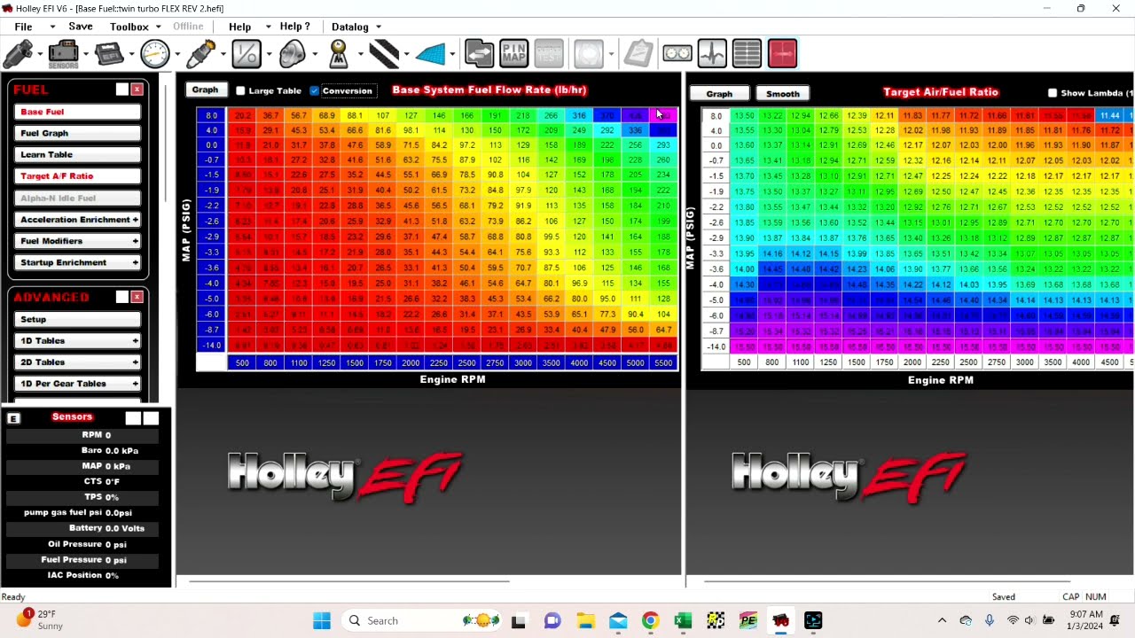The width and height of the screenshot is (1135, 638).
Task: Expand the Startup Enrichment submenu
Action: click(135, 262)
